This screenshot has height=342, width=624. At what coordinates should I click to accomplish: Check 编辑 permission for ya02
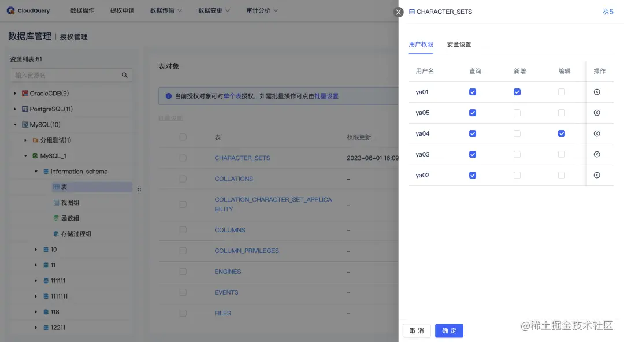point(562,175)
